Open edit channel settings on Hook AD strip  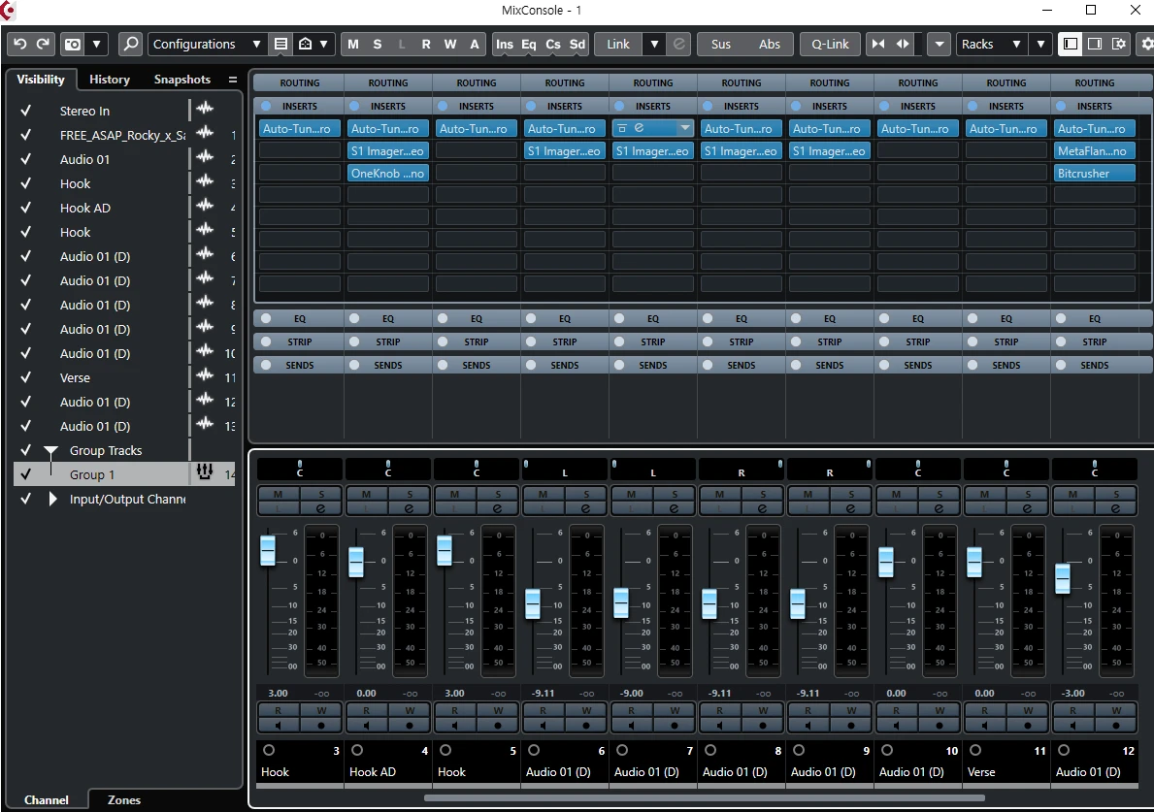pyautogui.click(x=410, y=508)
